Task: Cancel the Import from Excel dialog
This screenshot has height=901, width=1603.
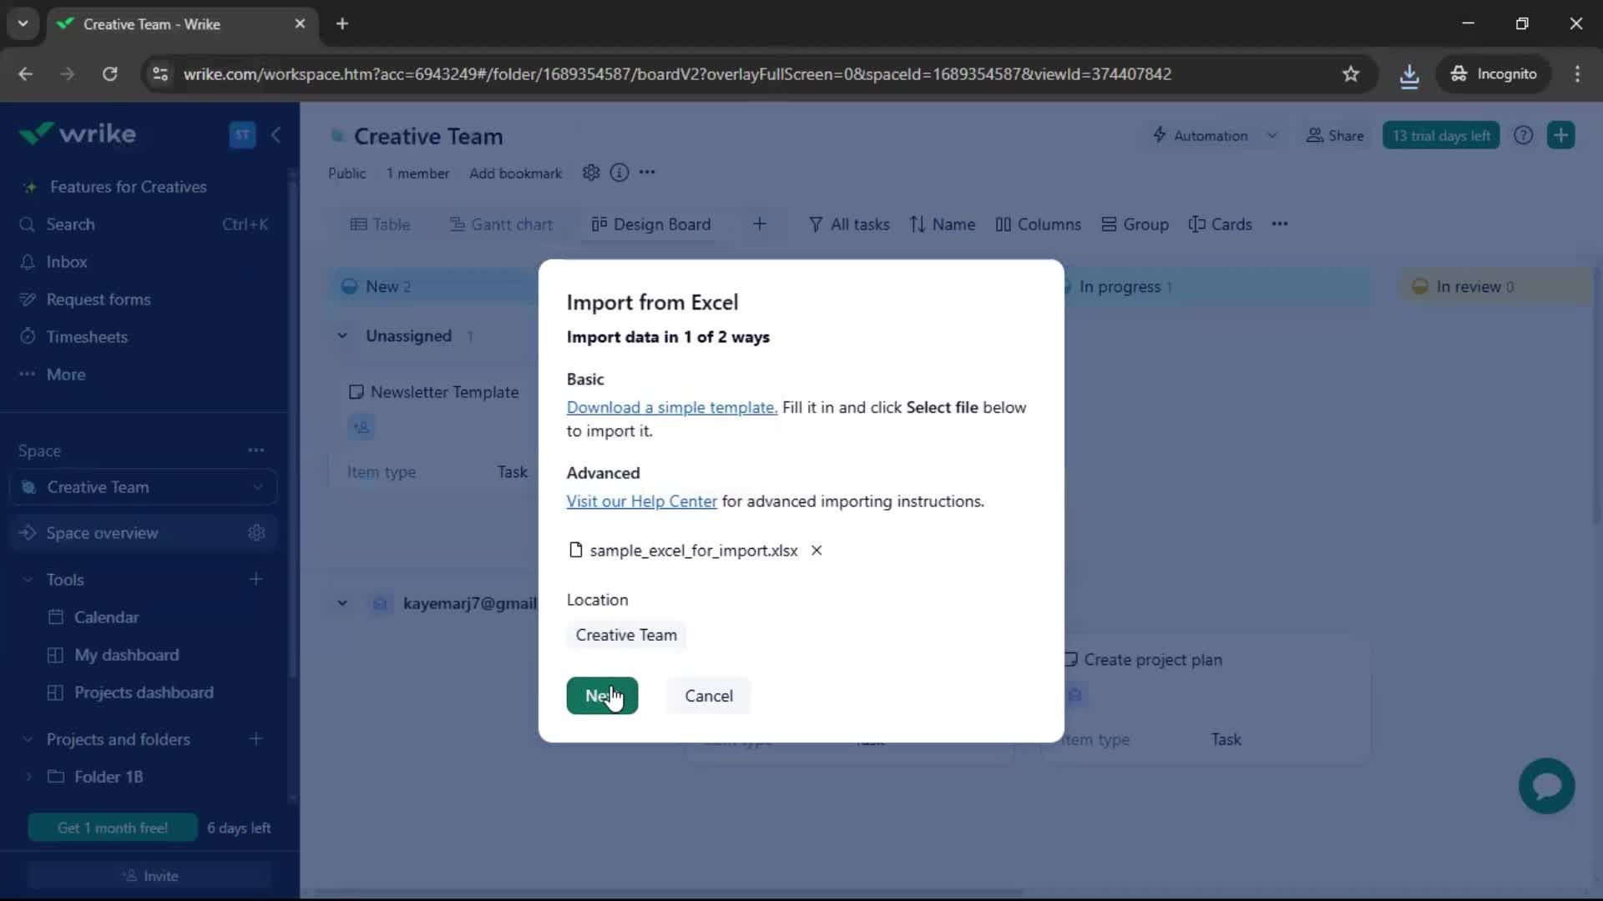Action: click(709, 696)
